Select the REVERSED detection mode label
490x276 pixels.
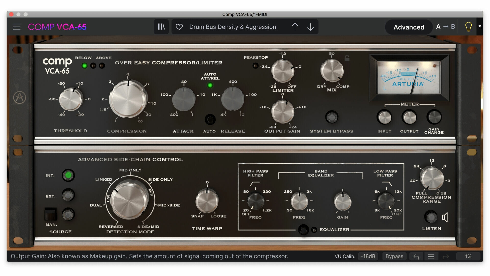click(x=111, y=227)
